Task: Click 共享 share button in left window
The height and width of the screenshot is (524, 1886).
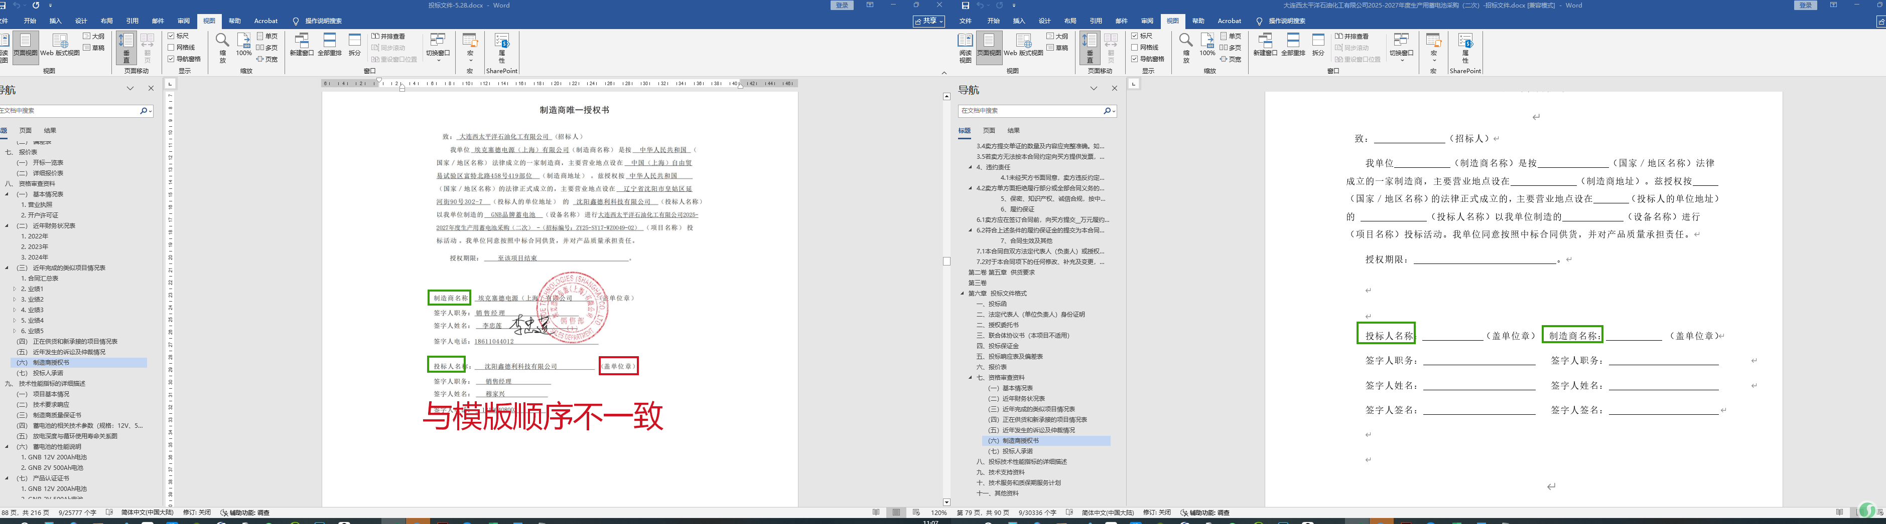Action: coord(930,21)
